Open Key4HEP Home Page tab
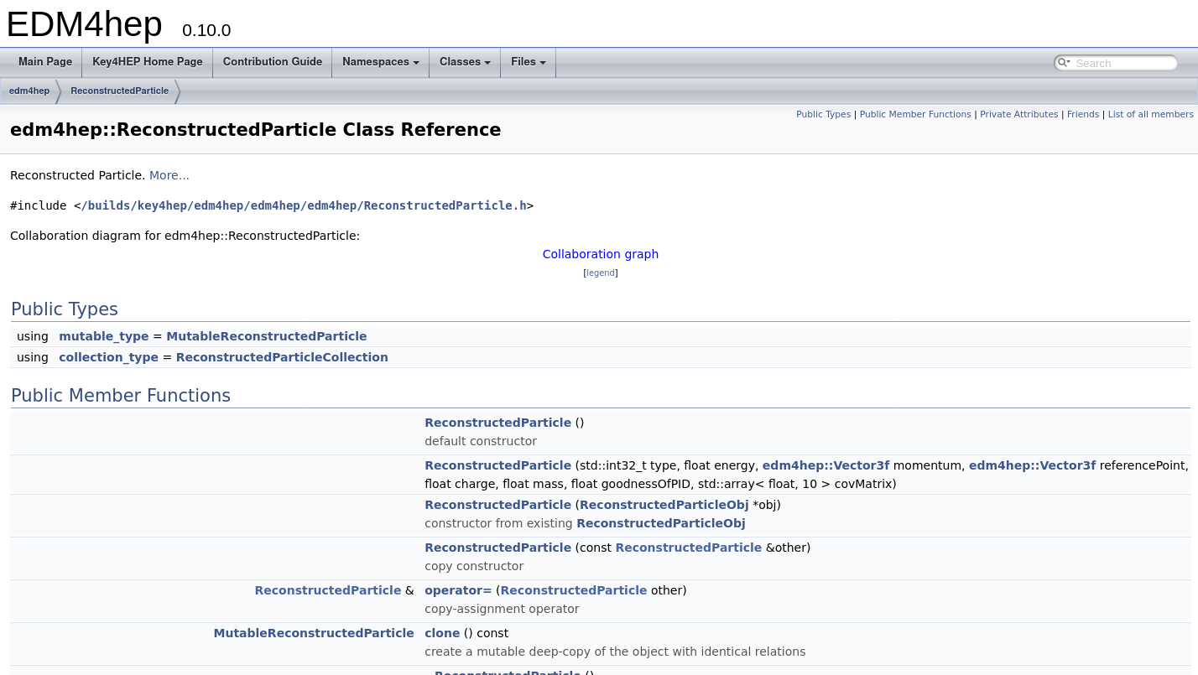Screen dimensions: 1198x675 click(148, 62)
